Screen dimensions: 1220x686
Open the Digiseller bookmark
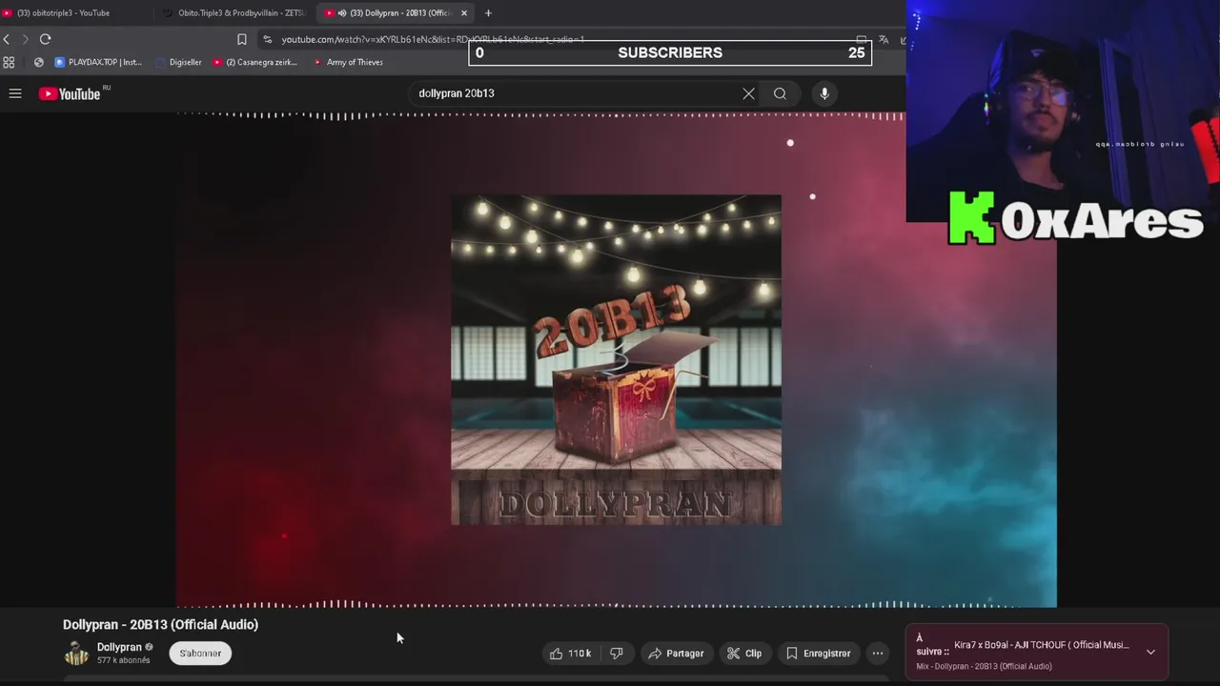pyautogui.click(x=179, y=62)
